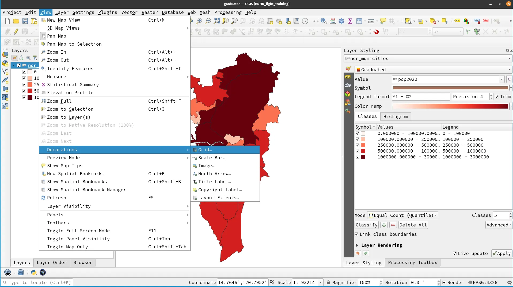Open the Mode Equal Count dropdown
This screenshot has width=513, height=287.
pyautogui.click(x=402, y=215)
